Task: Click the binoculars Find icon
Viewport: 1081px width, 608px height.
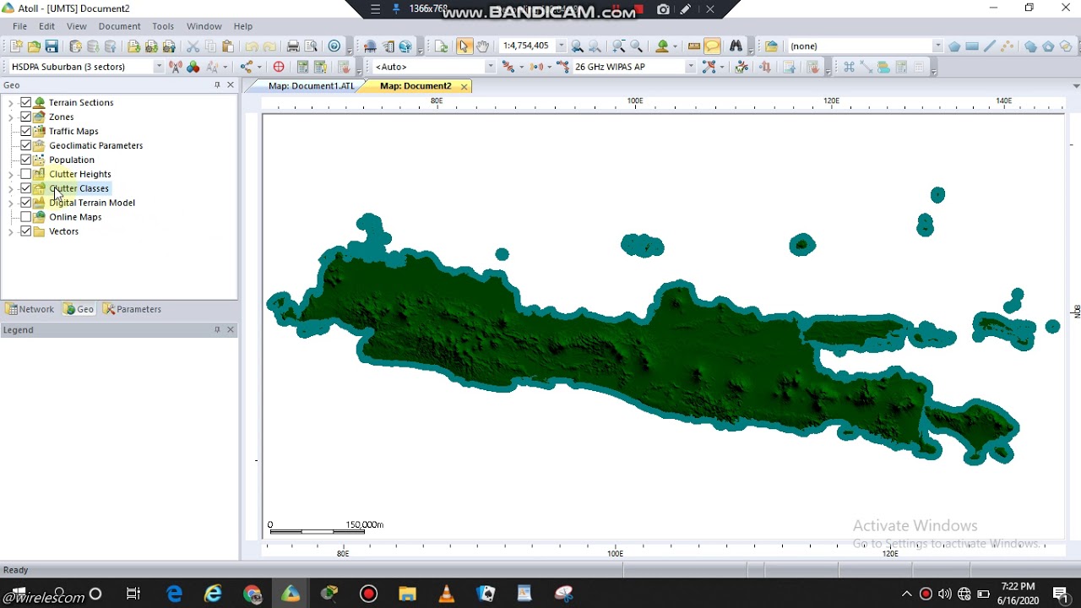Action: point(736,46)
